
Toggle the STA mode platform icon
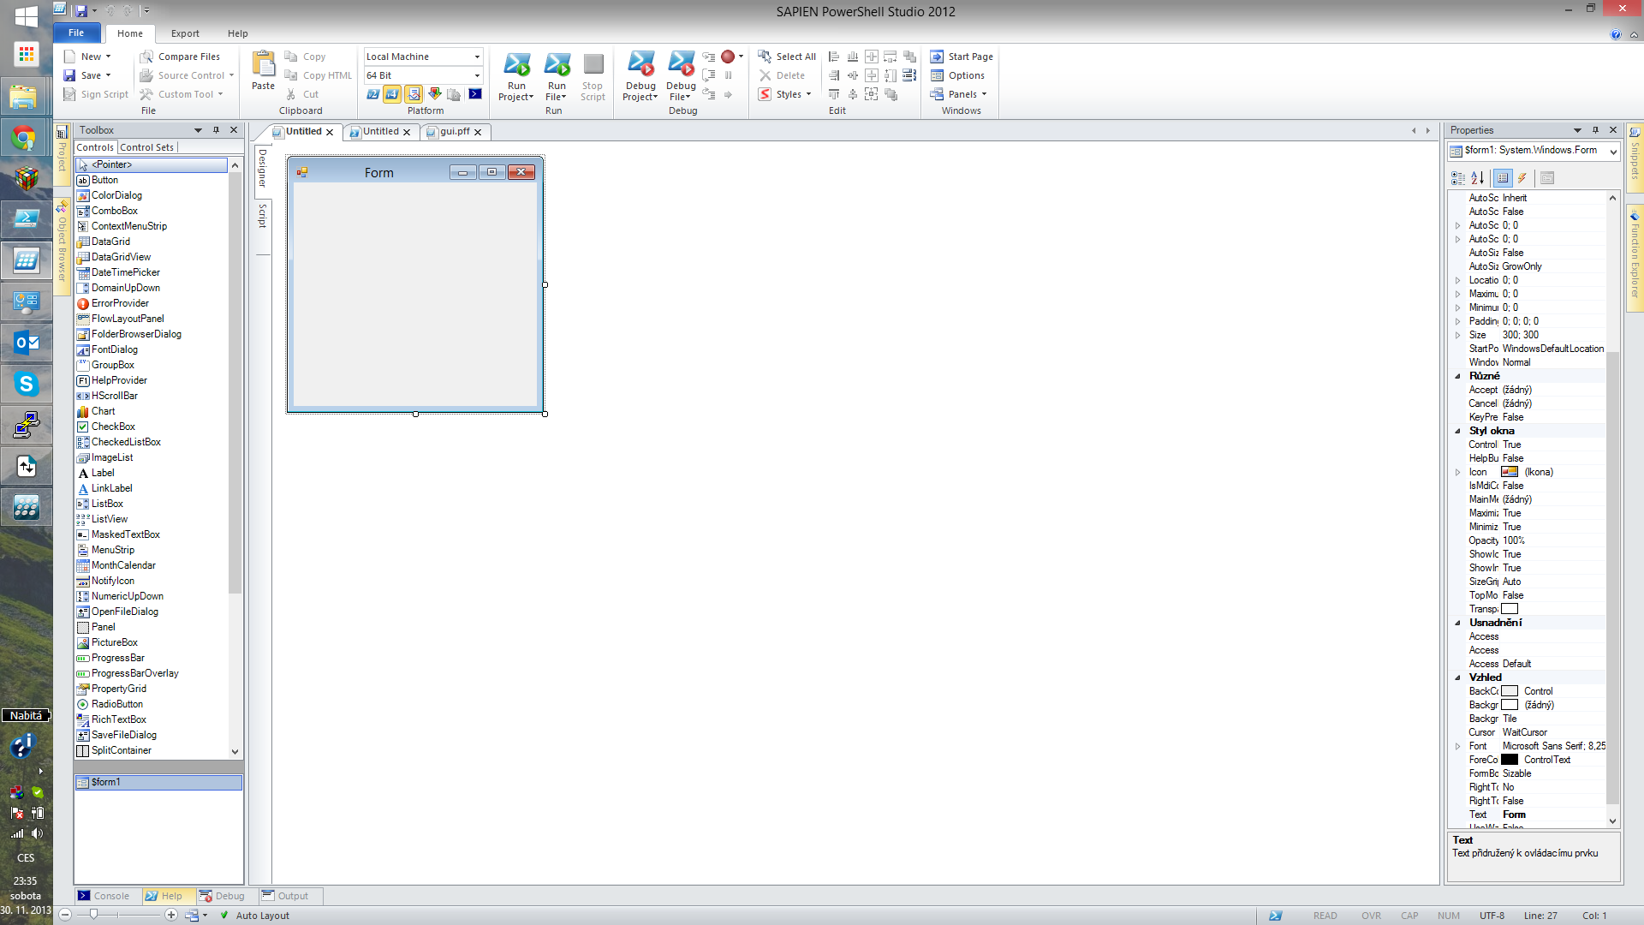coord(414,94)
